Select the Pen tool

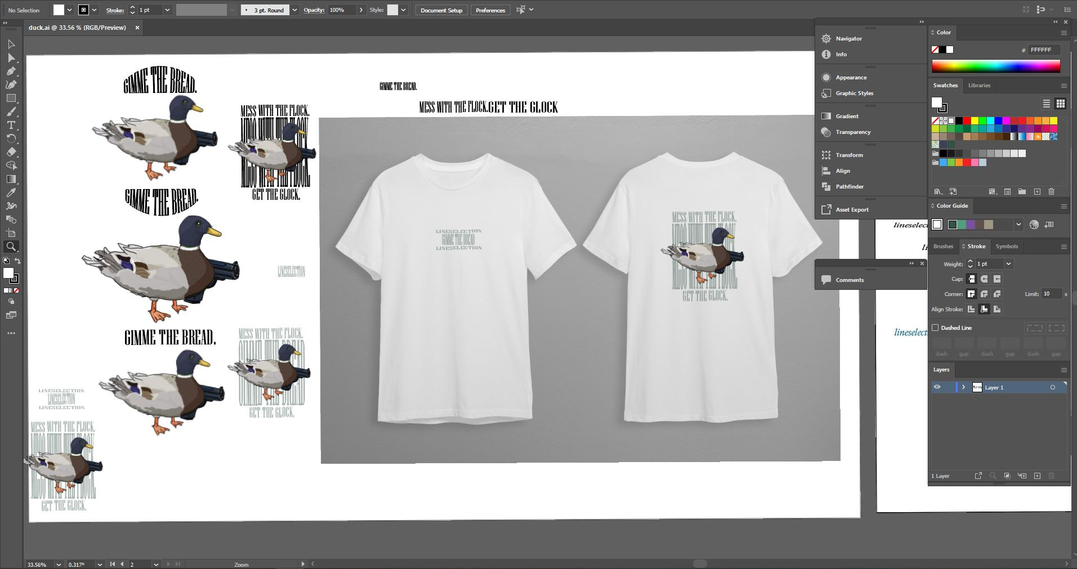point(11,71)
